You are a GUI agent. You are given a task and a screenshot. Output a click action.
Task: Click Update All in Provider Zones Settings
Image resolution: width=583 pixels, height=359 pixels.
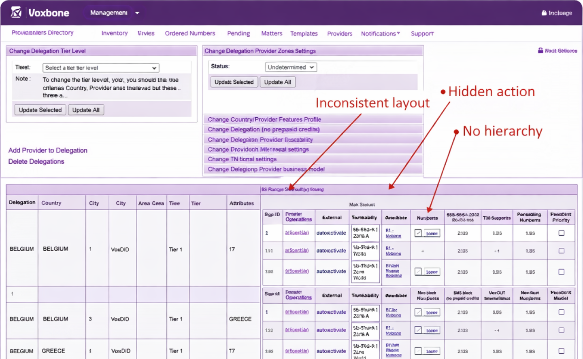coord(277,82)
